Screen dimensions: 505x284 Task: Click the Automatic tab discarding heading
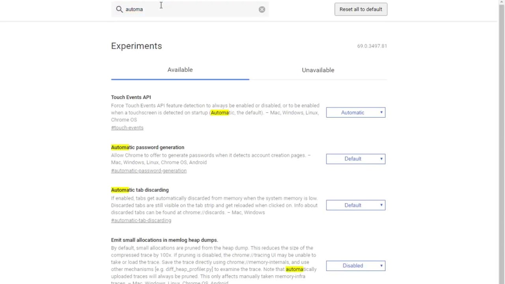[x=140, y=190]
